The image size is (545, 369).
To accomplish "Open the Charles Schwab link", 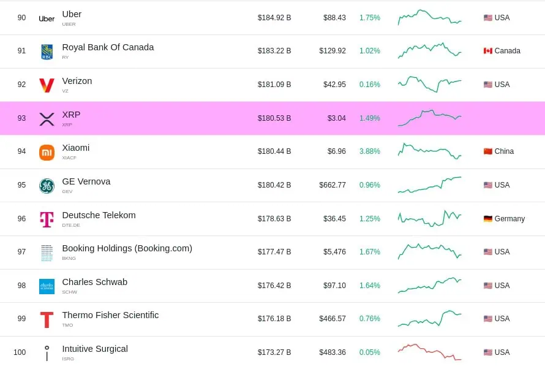I will (94, 282).
